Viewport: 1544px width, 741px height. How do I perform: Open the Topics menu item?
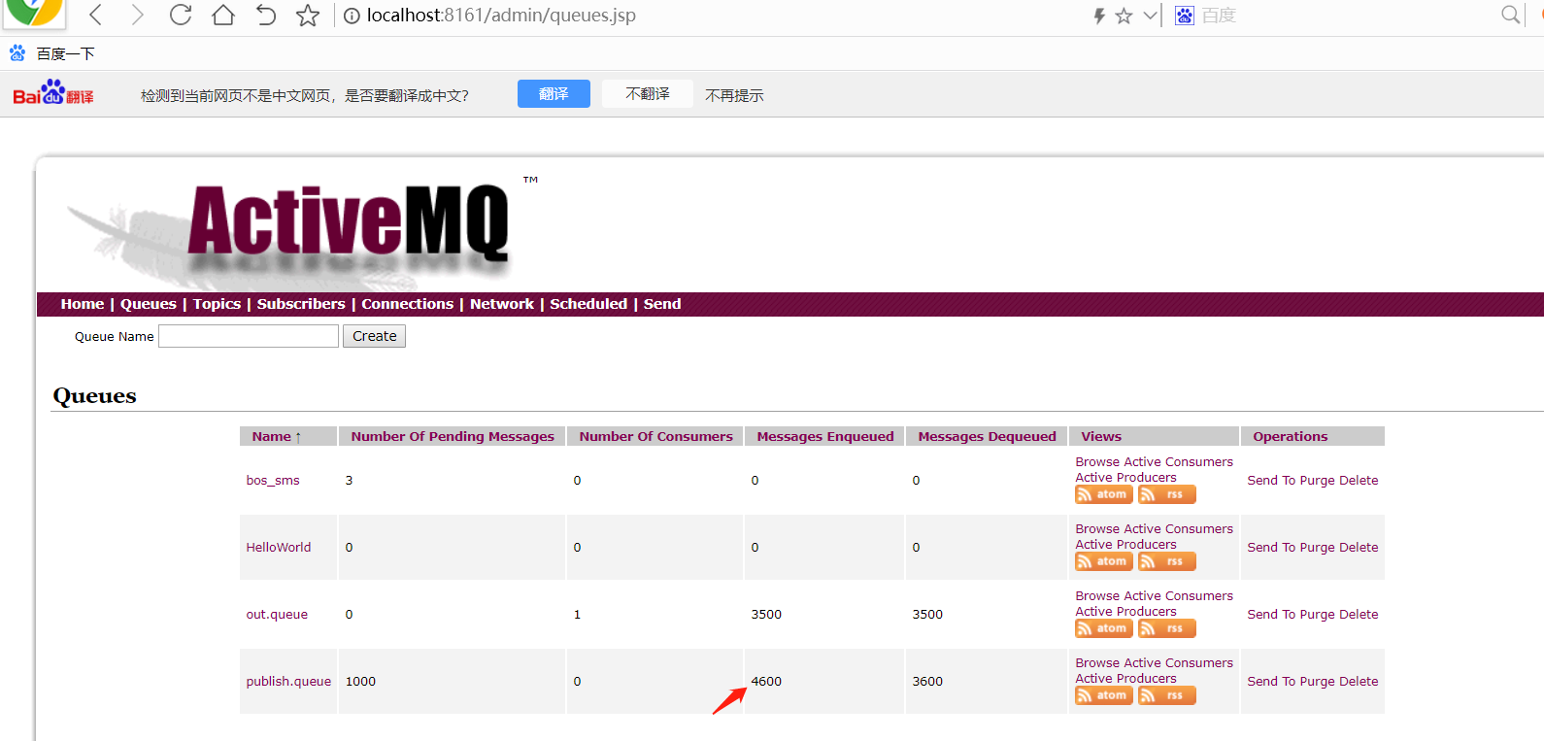pyautogui.click(x=217, y=304)
